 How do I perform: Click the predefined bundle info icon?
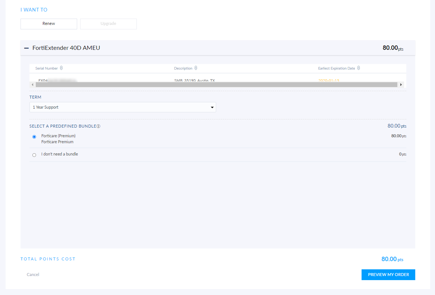click(98, 126)
